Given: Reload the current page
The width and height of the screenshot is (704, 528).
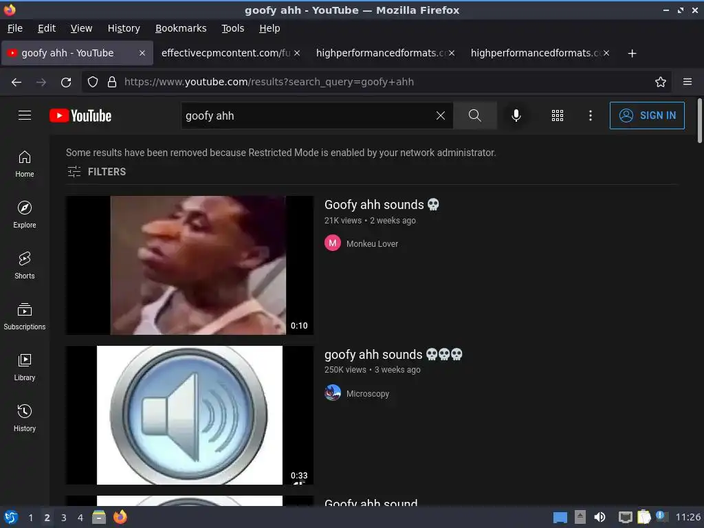Looking at the screenshot, I should point(66,82).
